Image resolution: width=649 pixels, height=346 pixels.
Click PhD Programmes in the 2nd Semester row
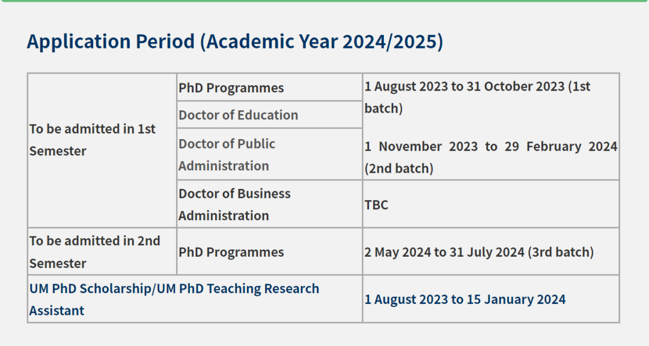(x=231, y=252)
